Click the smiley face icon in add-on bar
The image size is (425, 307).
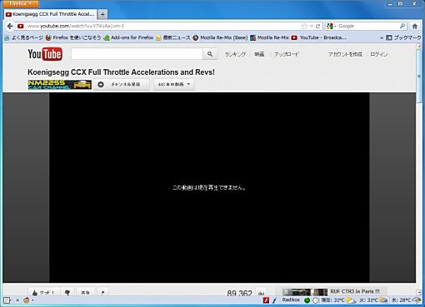27,300
